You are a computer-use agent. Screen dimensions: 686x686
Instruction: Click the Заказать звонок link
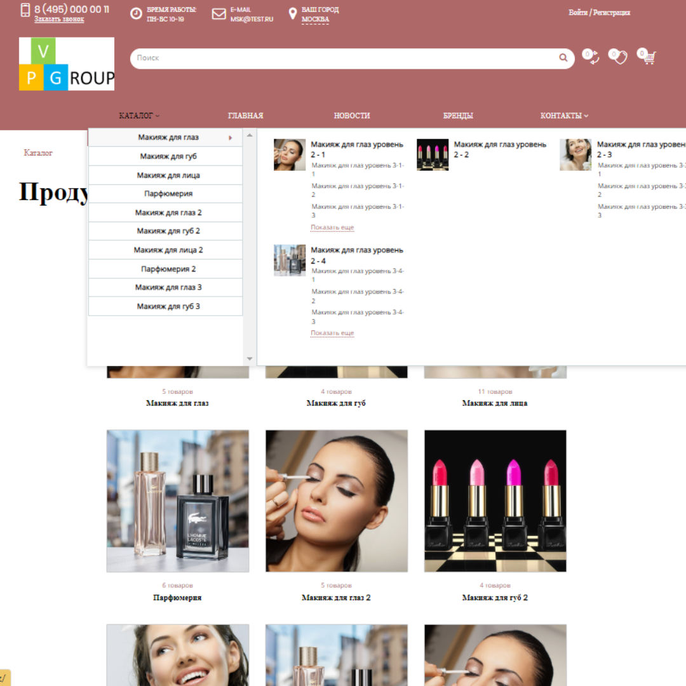59,20
